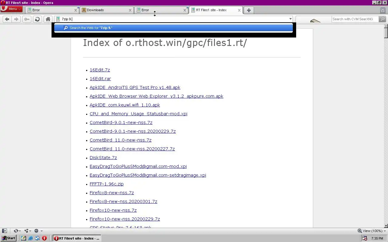The width and height of the screenshot is (388, 242).
Task: Go to the home page
Action: pos(48,19)
